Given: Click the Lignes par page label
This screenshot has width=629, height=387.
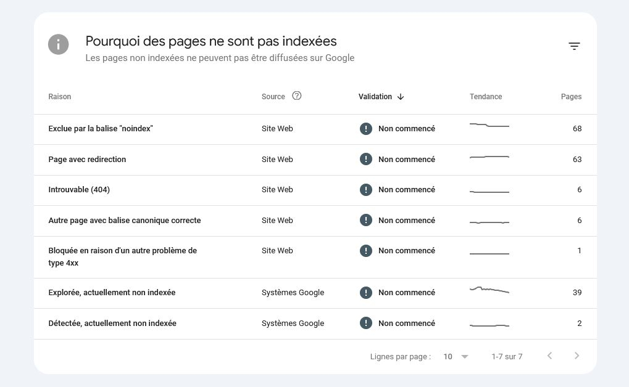Looking at the screenshot, I should pyautogui.click(x=401, y=357).
